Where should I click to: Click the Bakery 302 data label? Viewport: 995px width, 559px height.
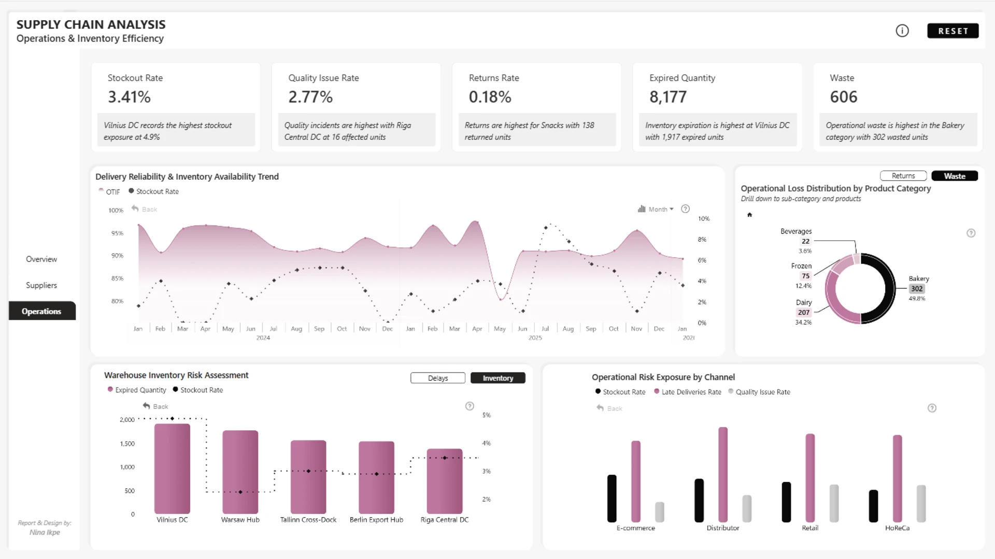point(917,289)
